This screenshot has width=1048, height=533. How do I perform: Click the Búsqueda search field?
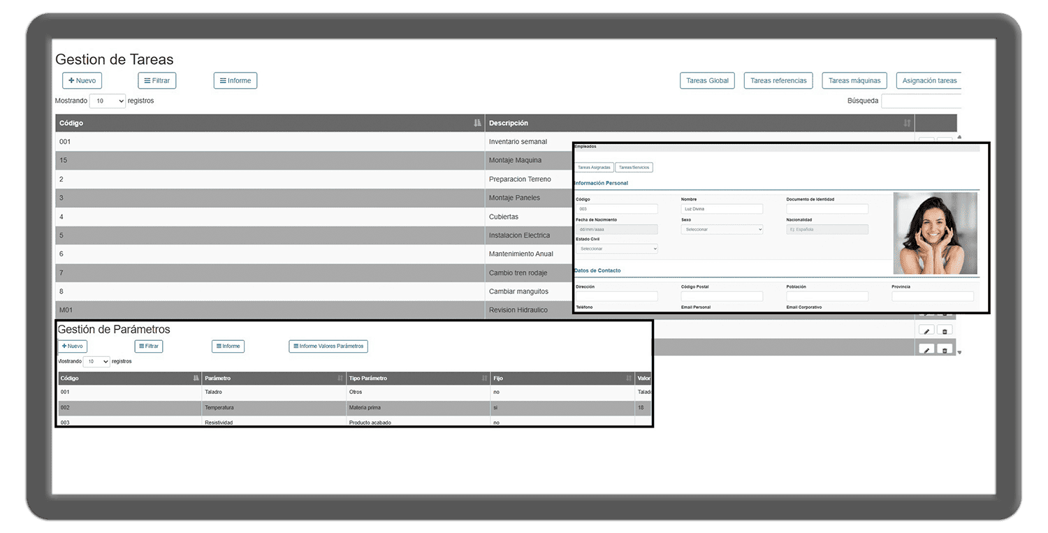[x=921, y=101]
